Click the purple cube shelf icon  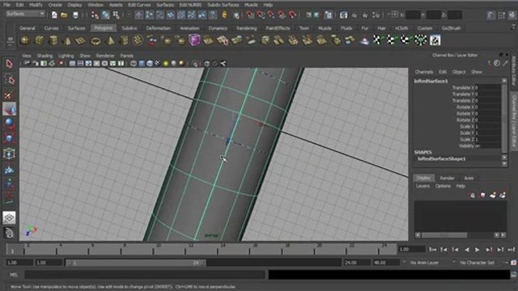coord(194,40)
